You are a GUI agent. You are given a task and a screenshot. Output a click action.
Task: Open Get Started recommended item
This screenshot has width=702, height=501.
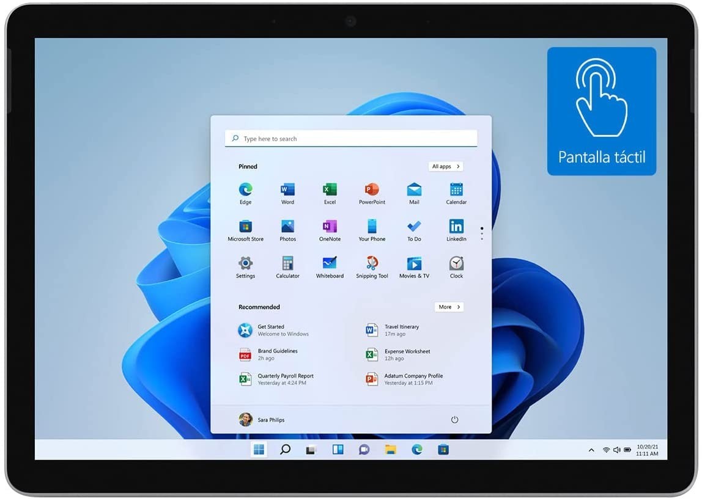pyautogui.click(x=273, y=330)
